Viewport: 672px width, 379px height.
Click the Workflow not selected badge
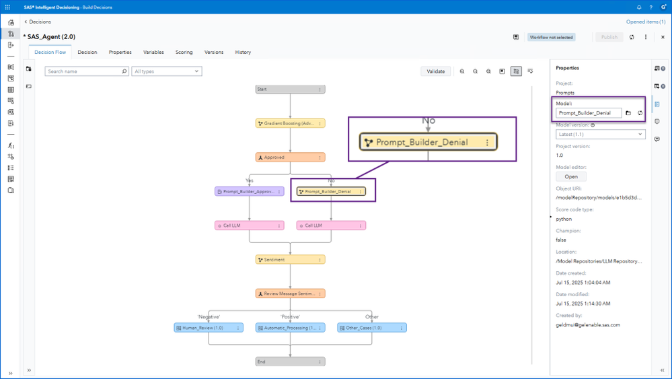pos(551,37)
